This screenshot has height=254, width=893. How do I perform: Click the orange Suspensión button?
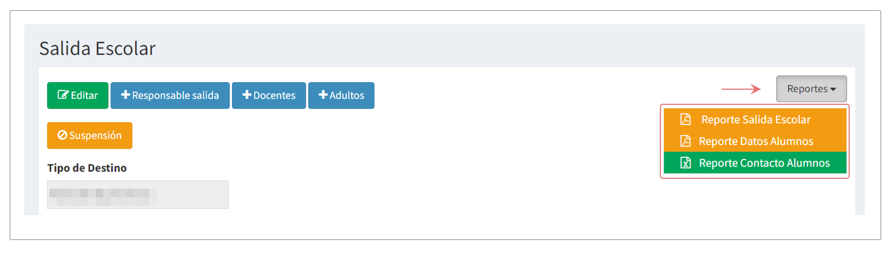[x=90, y=135]
